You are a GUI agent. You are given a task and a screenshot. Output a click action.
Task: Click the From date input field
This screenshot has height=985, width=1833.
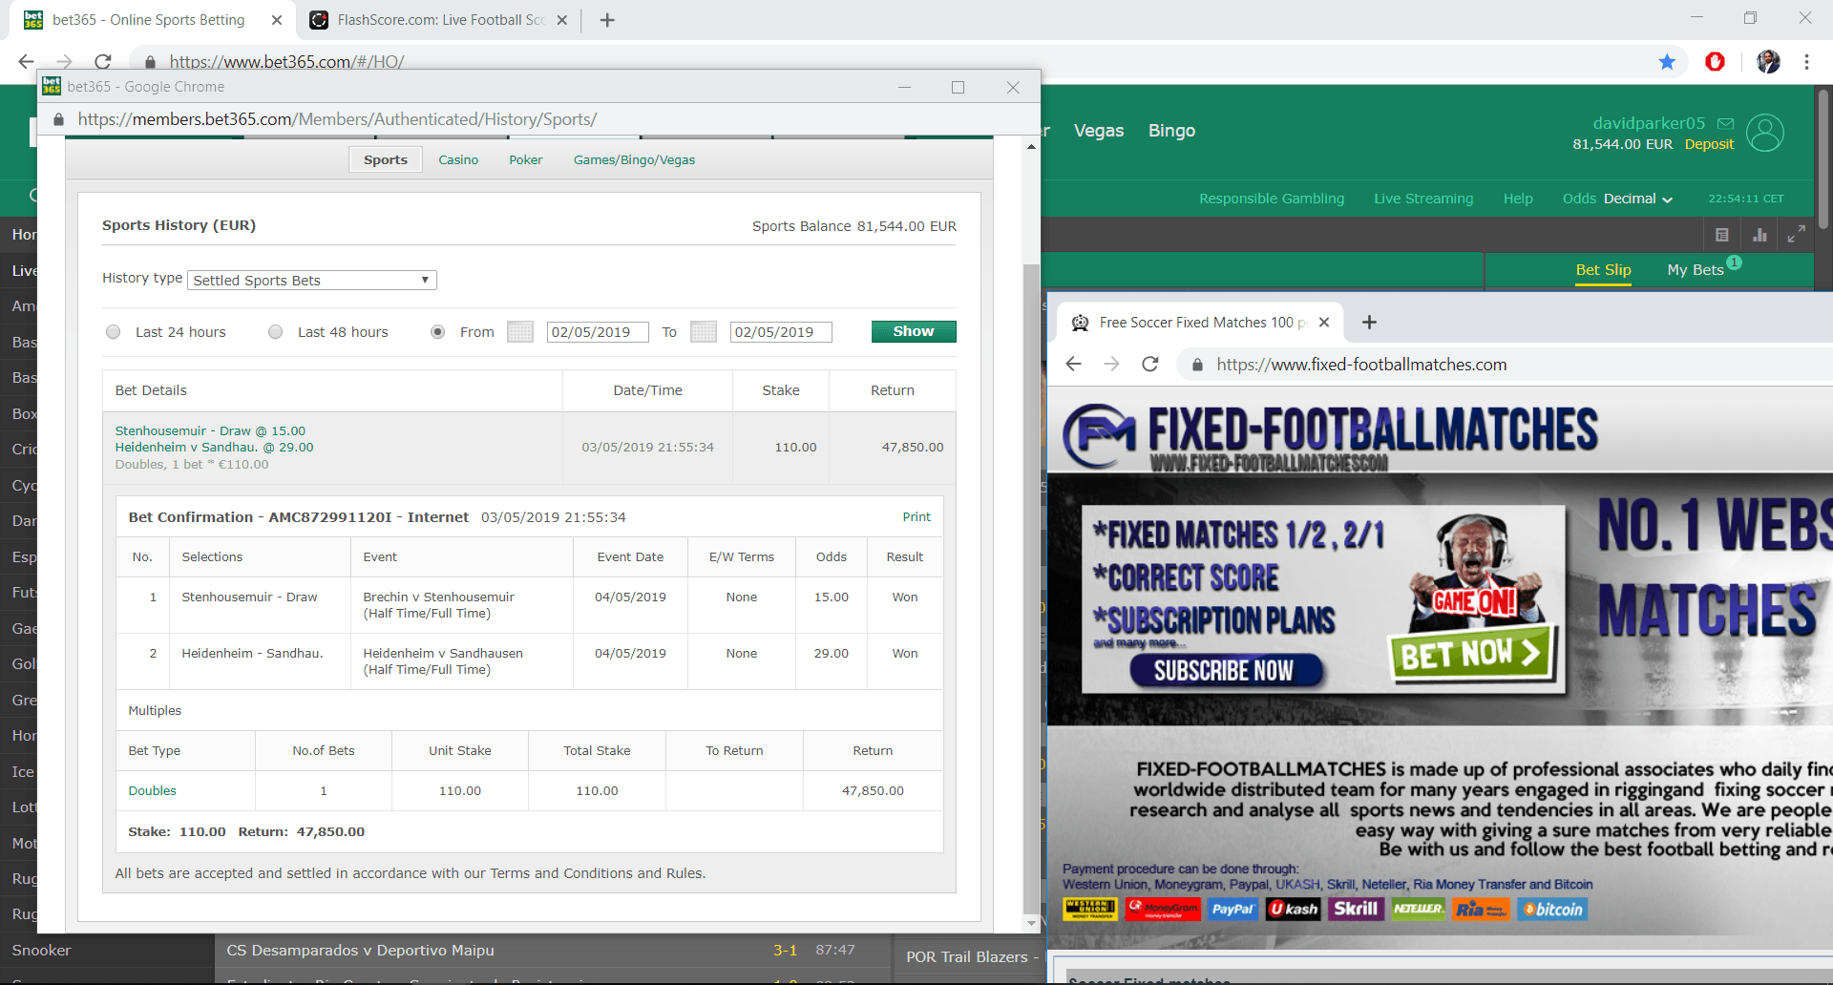pyautogui.click(x=598, y=332)
